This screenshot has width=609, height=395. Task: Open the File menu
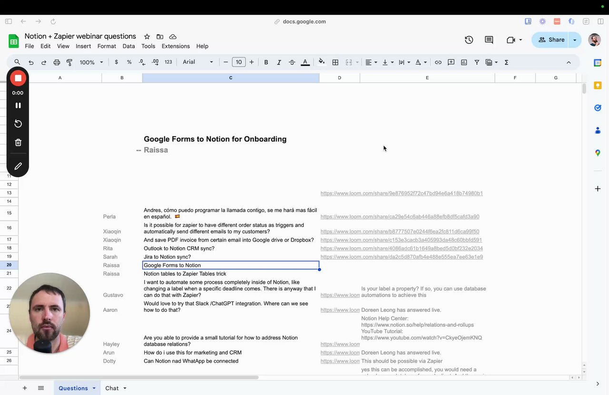(x=29, y=46)
